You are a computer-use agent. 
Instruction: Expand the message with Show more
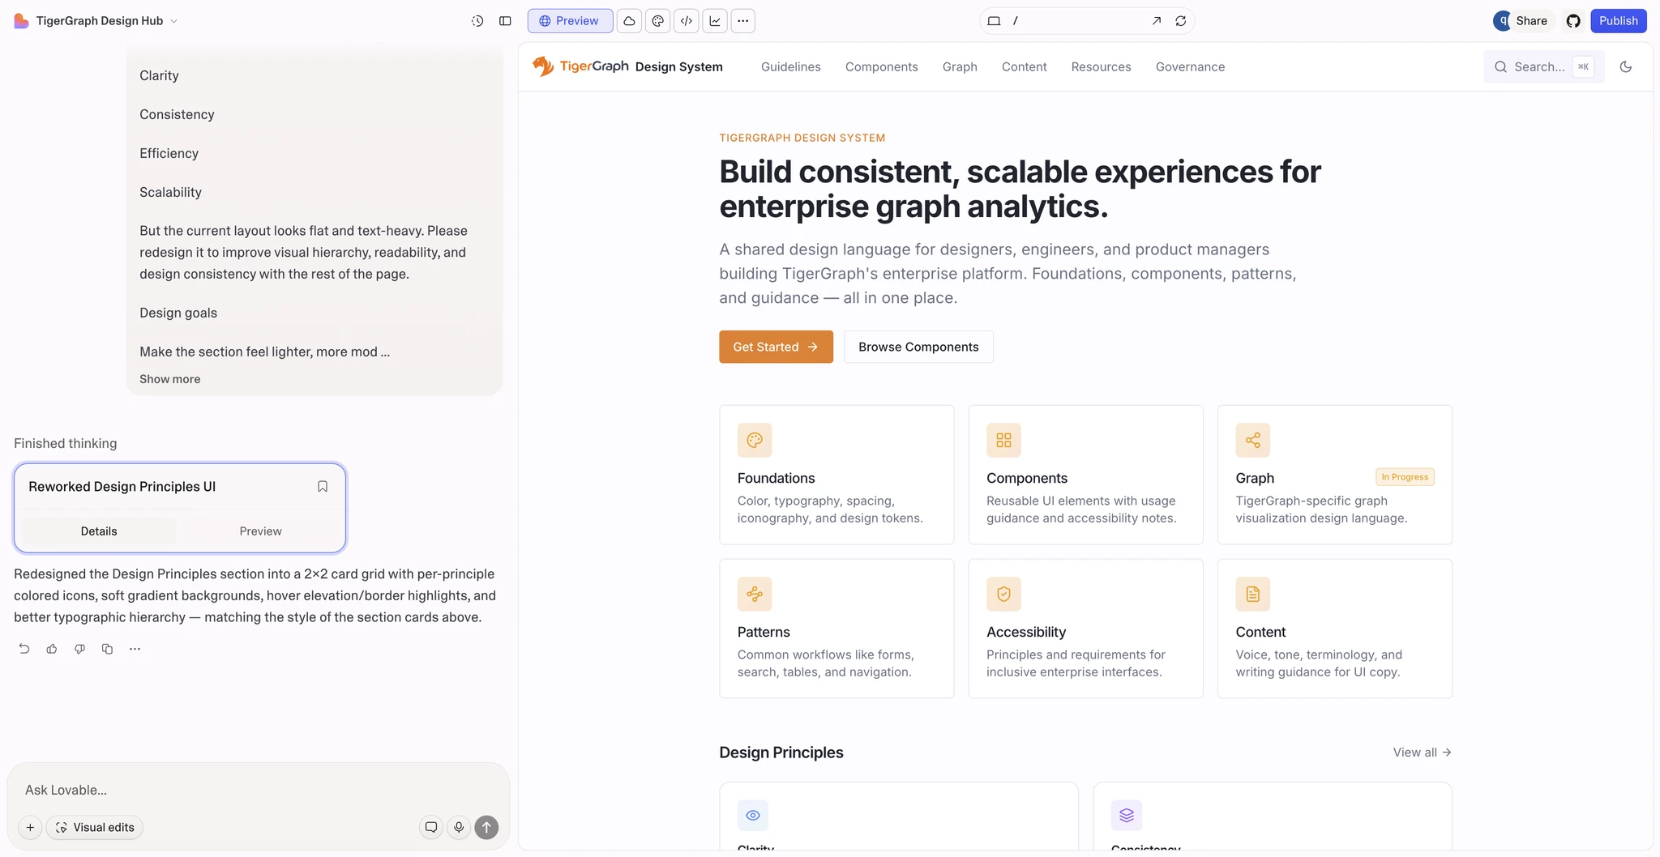169,379
